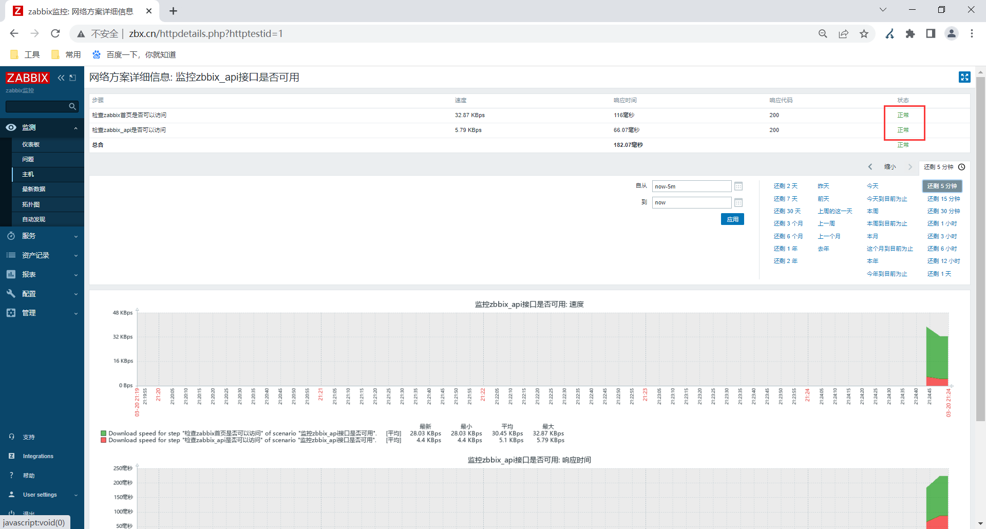
Task: Click the sidebar search input box
Action: tap(37, 106)
